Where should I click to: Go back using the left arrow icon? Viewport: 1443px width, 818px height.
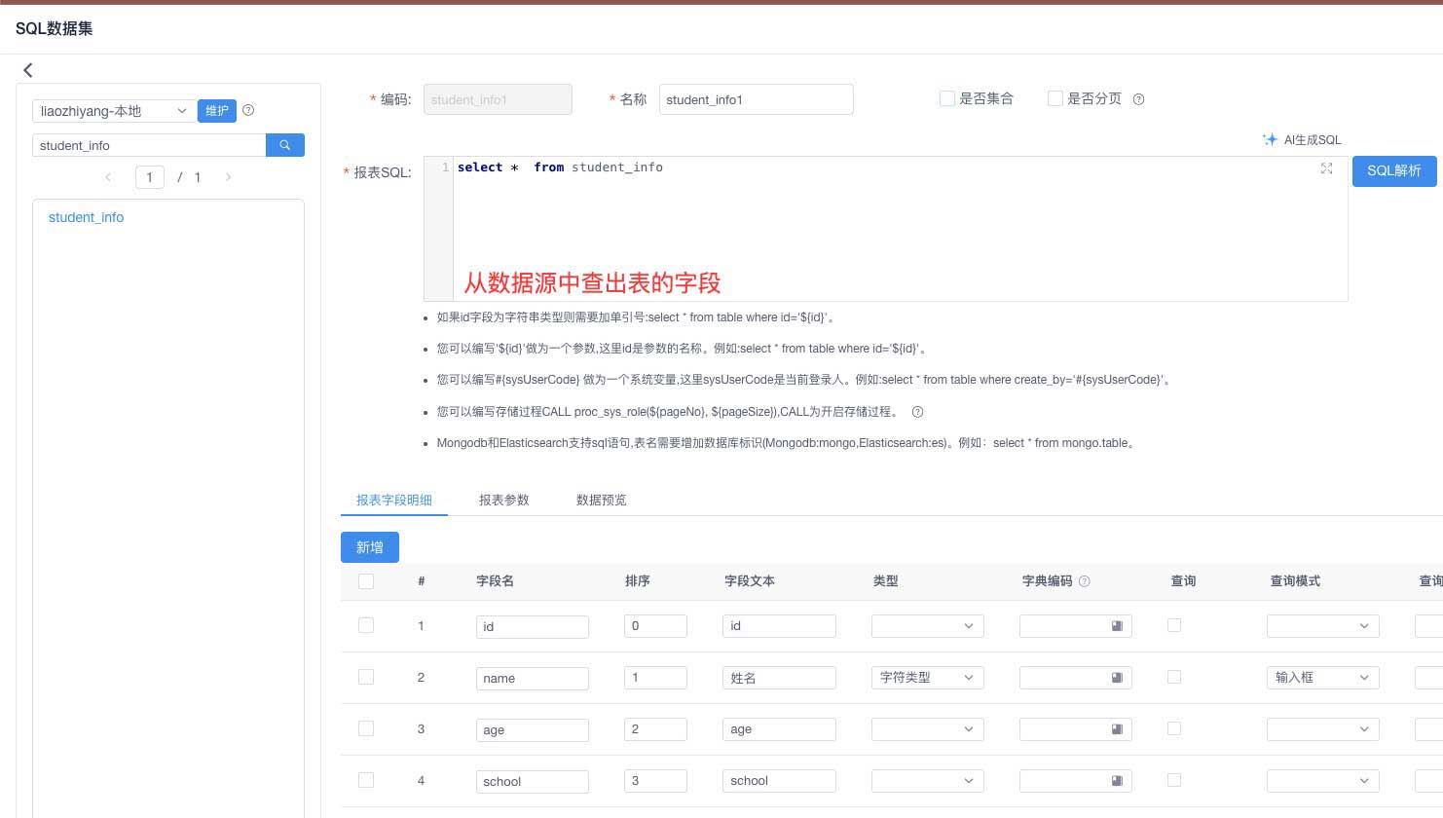(28, 70)
